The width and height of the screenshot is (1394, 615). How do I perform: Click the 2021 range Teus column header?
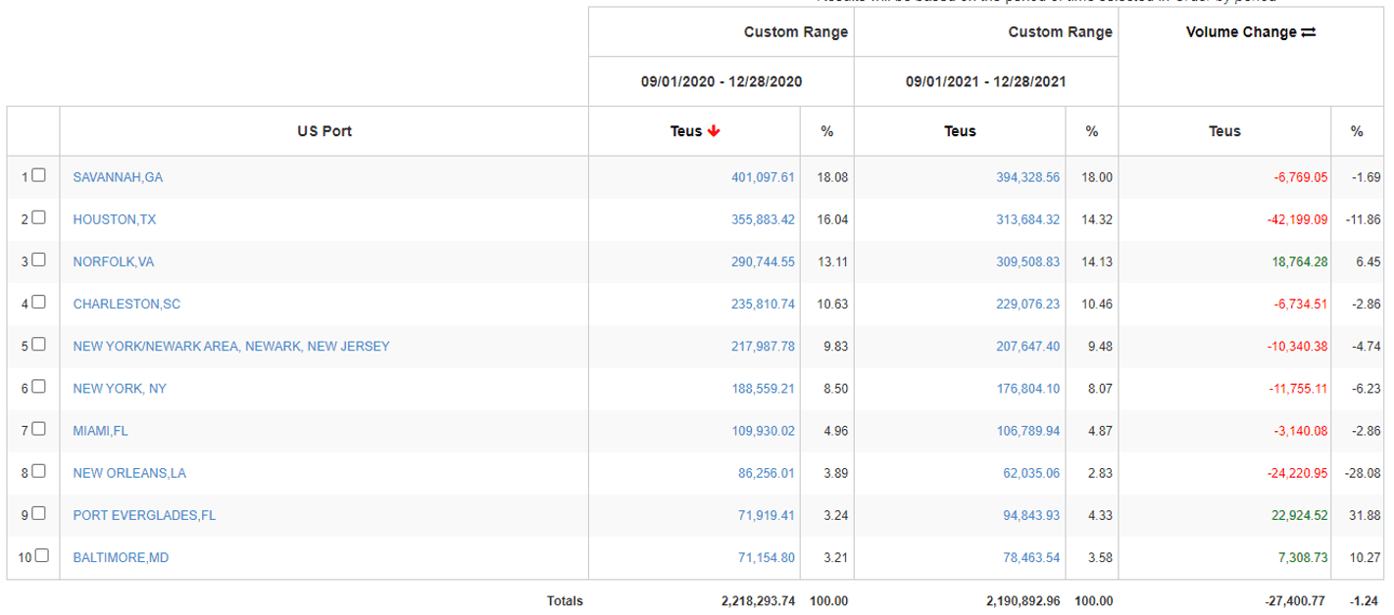pos(960,131)
